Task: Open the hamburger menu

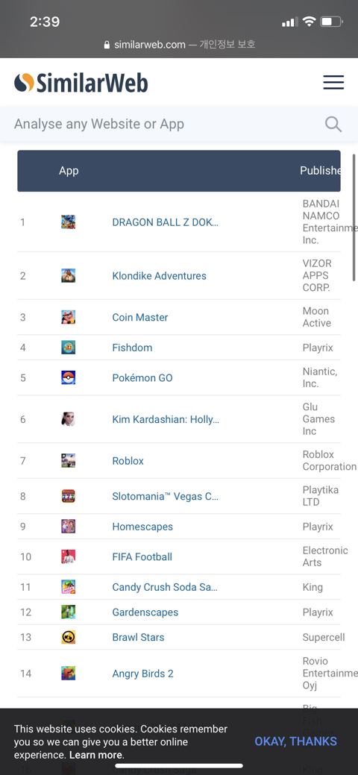Action: [333, 83]
